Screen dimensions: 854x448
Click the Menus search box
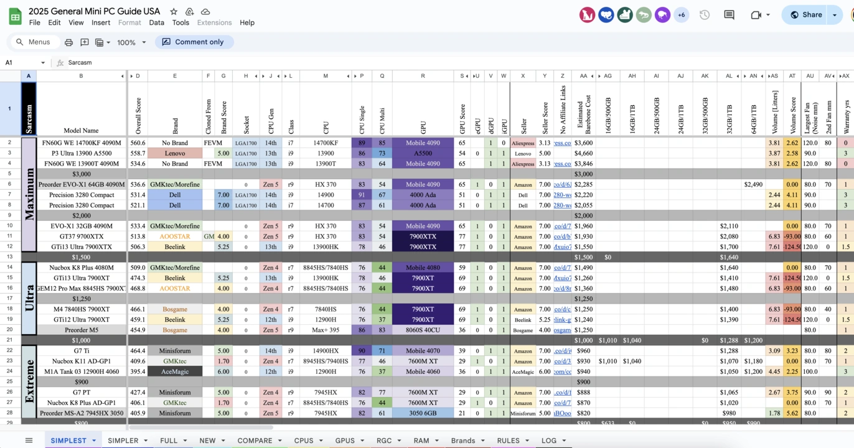pyautogui.click(x=34, y=42)
